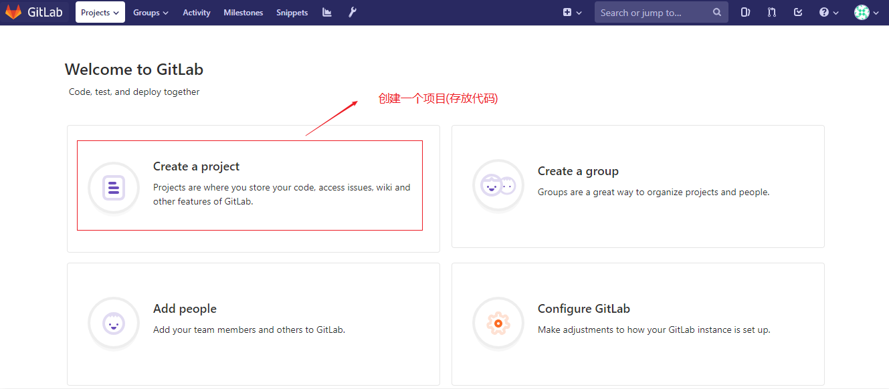Open instance statistics chart icon
Viewport: 889px width, 389px height.
[327, 12]
